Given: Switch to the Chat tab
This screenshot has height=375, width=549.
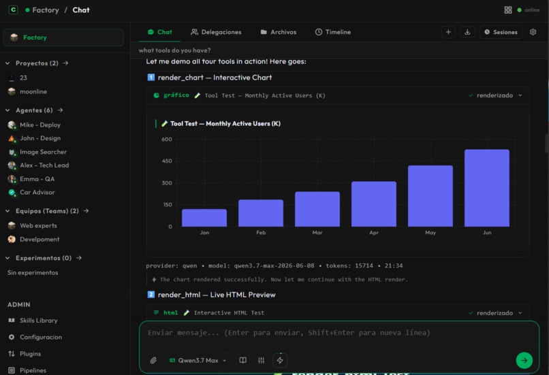Looking at the screenshot, I should pos(159,32).
